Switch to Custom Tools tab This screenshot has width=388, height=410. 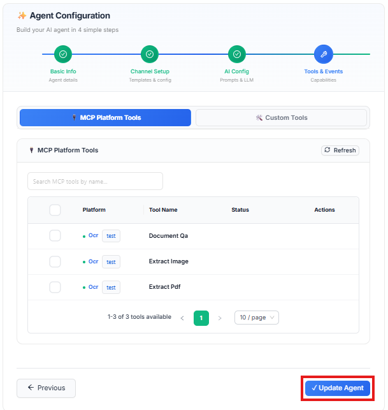[x=281, y=118]
